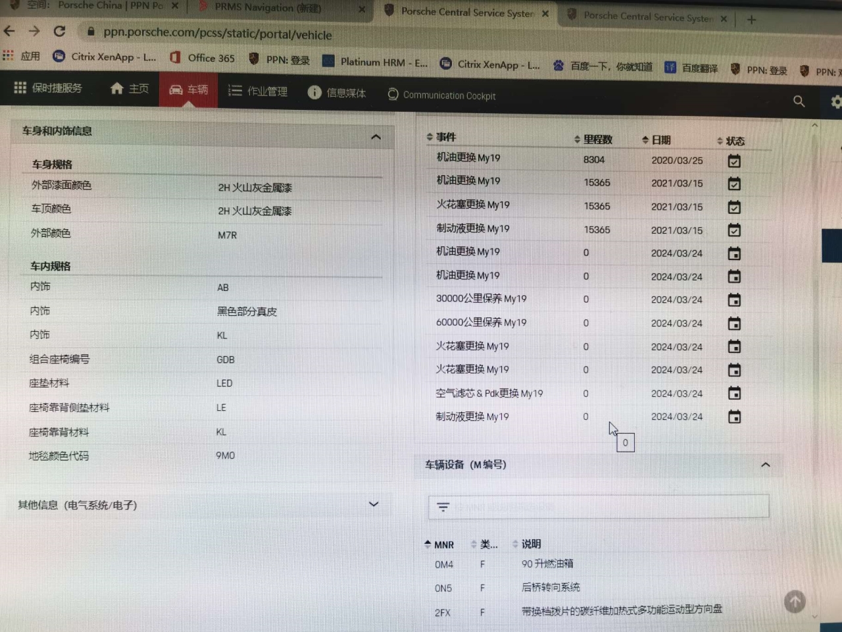Click status icon for 火花塞更换 2021/03/15 row
The image size is (842, 632).
(734, 207)
